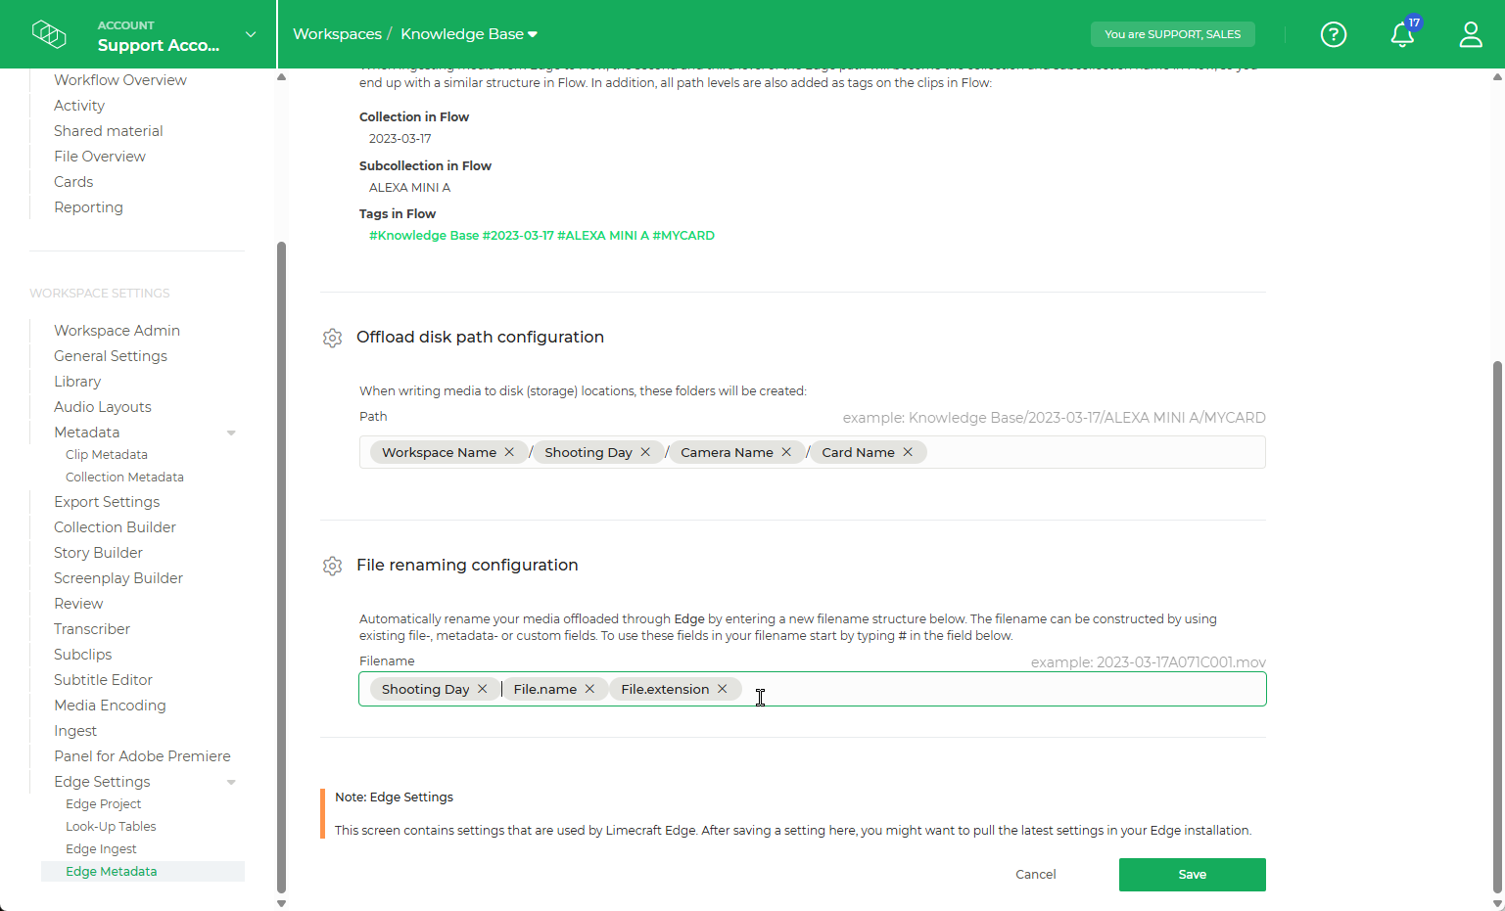Viewport: 1505px width, 911px height.
Task: Remove the Shooting Day filename token
Action: [482, 689]
